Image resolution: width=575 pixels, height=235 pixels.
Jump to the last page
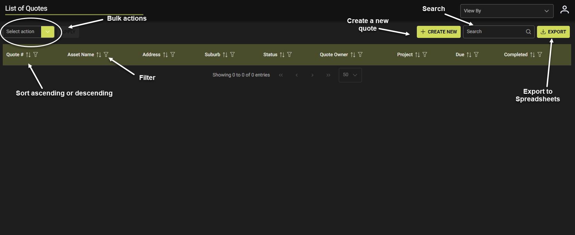pos(328,75)
